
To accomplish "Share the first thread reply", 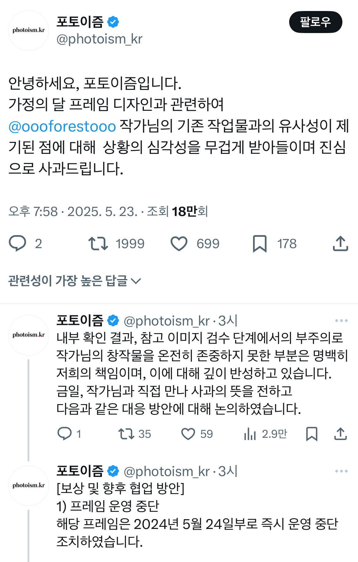I will click(340, 434).
